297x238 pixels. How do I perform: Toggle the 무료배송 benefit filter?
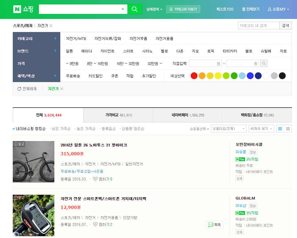73,76
